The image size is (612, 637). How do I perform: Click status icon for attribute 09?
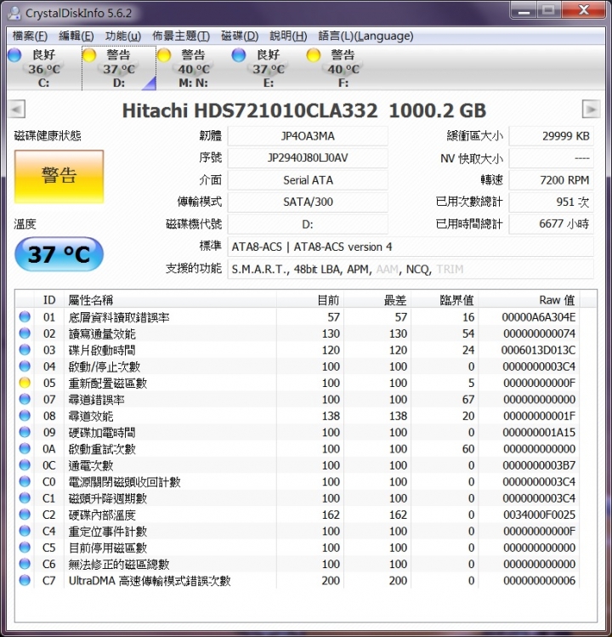coord(25,432)
